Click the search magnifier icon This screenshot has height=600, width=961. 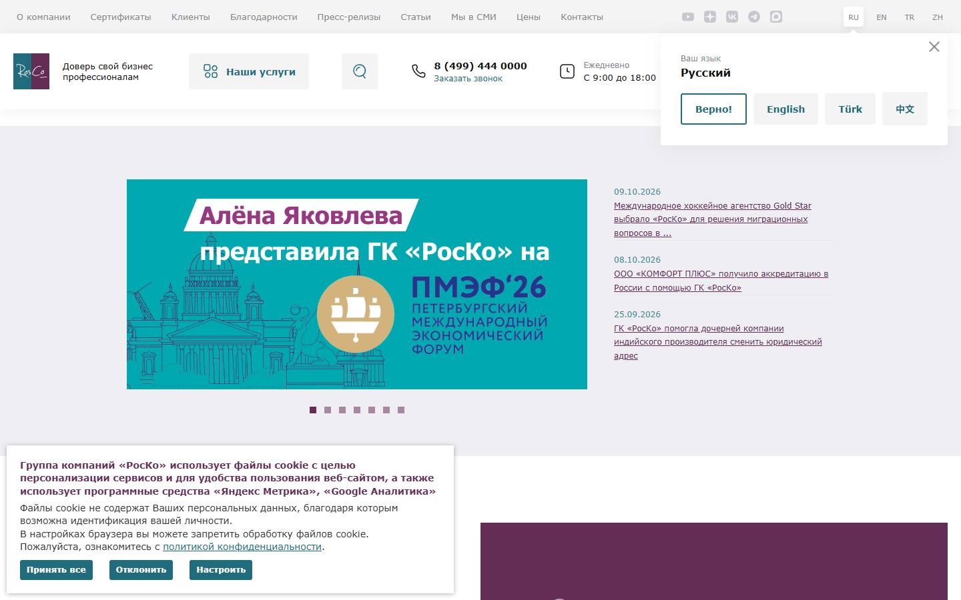(360, 71)
